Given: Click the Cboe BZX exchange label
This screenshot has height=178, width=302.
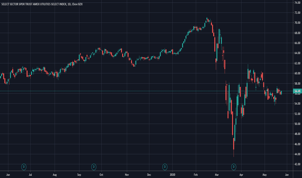Looking at the screenshot, I should pos(77,4).
